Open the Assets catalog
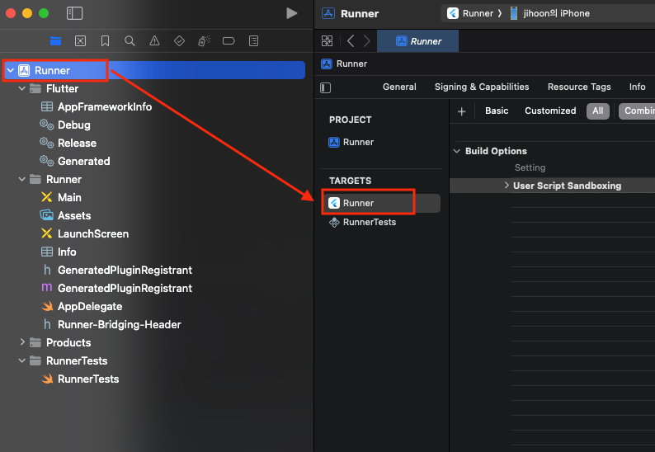655x452 pixels. pyautogui.click(x=74, y=215)
